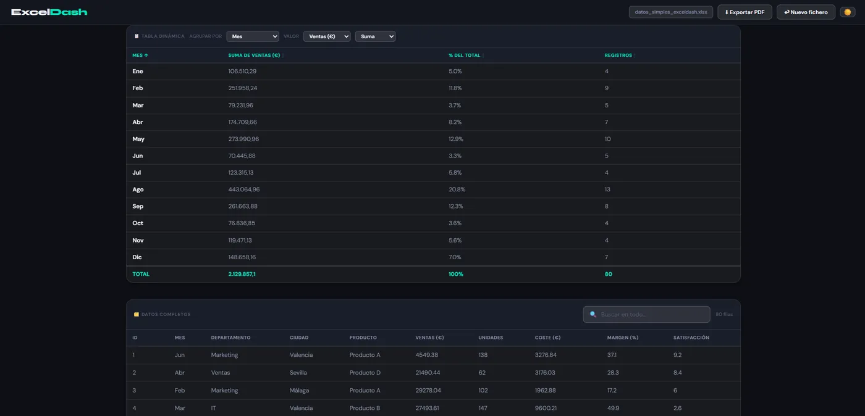Select the Sep row label
This screenshot has height=416, width=865.
138,206
